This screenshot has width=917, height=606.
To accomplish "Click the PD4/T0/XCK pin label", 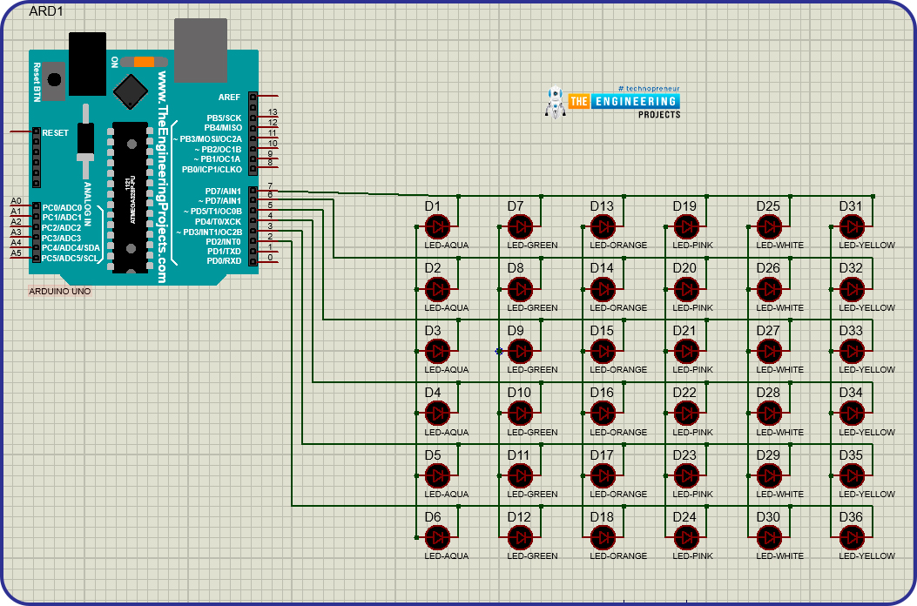I will pos(218,222).
